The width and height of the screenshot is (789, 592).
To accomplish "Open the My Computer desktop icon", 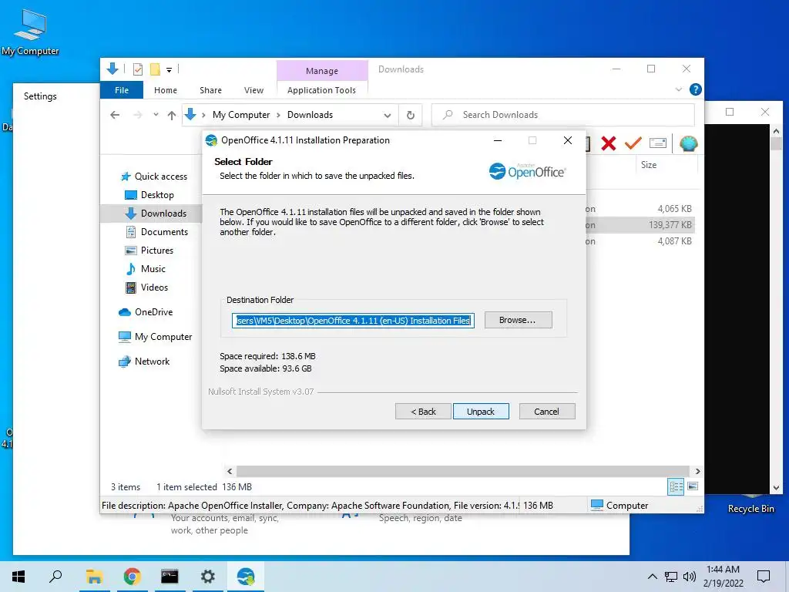I will coord(30,33).
